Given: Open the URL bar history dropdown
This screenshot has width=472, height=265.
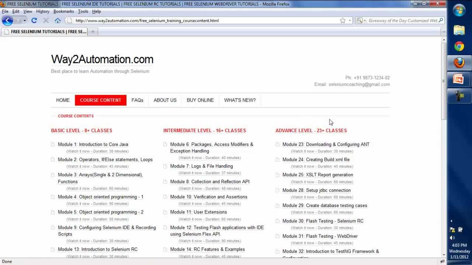Looking at the screenshot, I should coord(350,21).
